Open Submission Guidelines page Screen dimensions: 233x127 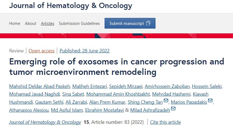pos(79,24)
